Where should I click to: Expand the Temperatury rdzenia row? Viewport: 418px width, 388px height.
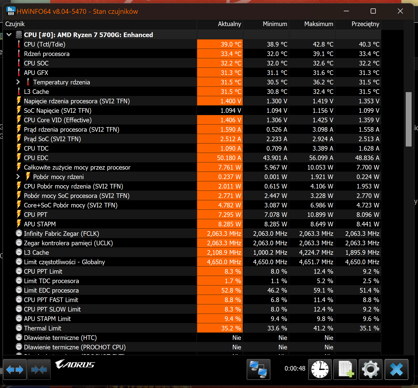(x=18, y=82)
